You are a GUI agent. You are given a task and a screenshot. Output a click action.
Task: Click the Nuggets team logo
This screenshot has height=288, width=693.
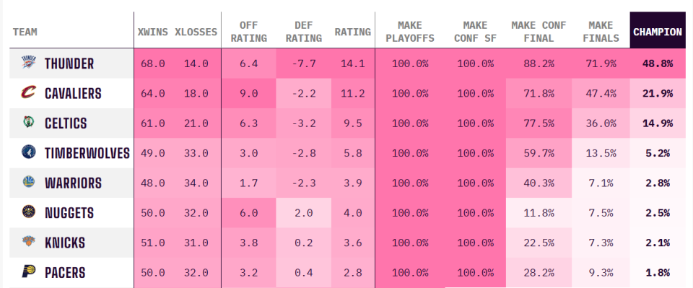point(28,212)
